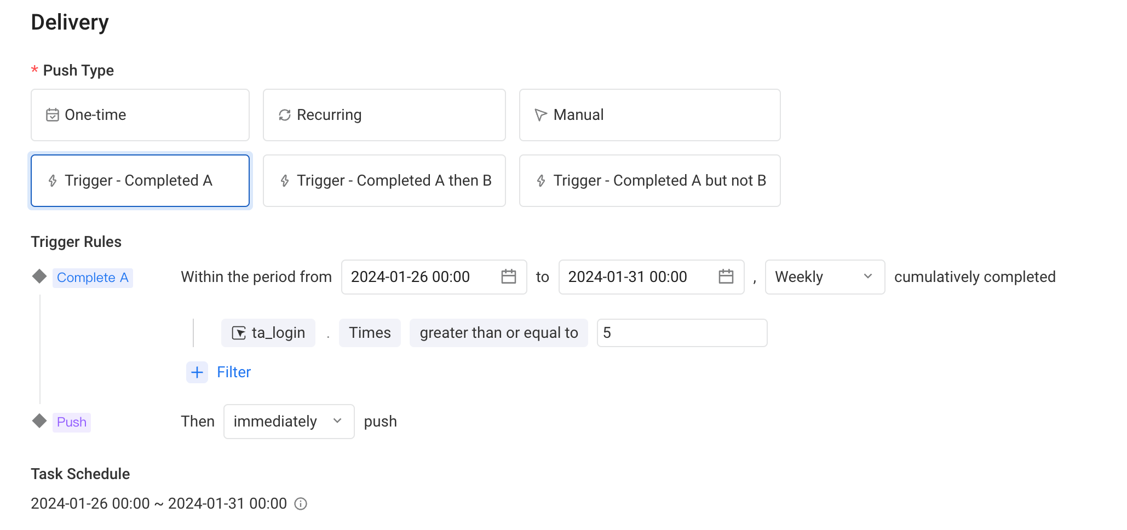Screen dimensions: 1127x530
Task: Click the Filter link
Action: (x=234, y=372)
